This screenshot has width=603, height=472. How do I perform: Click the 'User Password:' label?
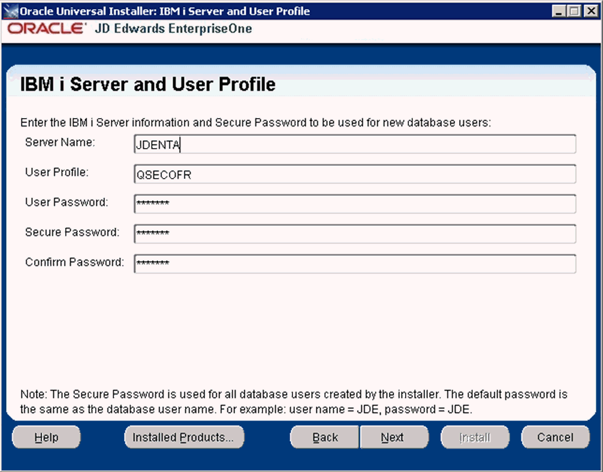[67, 202]
